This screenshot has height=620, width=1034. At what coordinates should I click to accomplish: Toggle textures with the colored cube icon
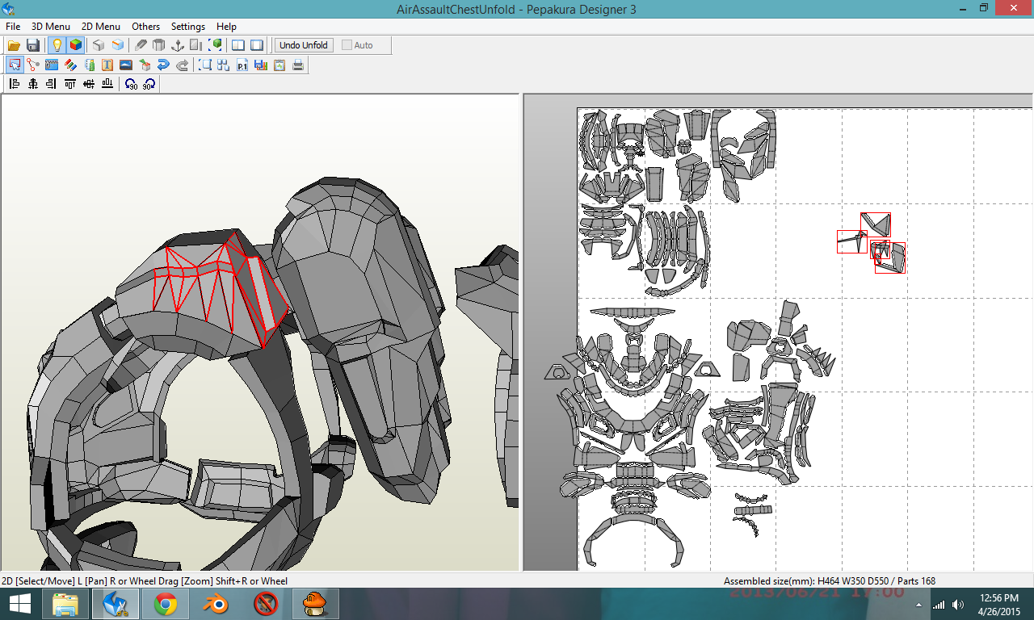(x=75, y=45)
